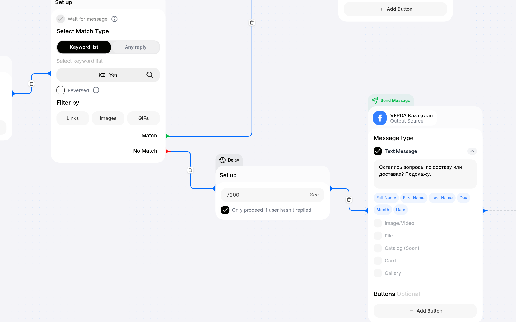Filter by Images
This screenshot has height=322, width=516.
108,118
